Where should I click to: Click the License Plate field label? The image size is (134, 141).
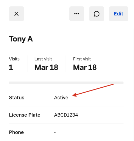coord(25,115)
